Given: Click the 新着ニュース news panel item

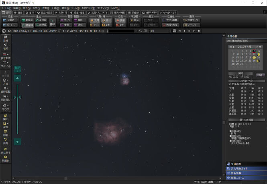Looking at the screenshot, I should click(x=246, y=178).
